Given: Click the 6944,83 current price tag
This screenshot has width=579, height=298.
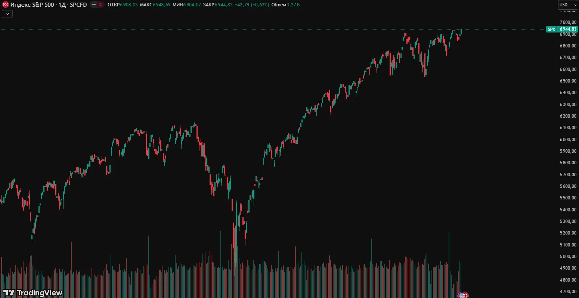Looking at the screenshot, I should click(x=568, y=29).
